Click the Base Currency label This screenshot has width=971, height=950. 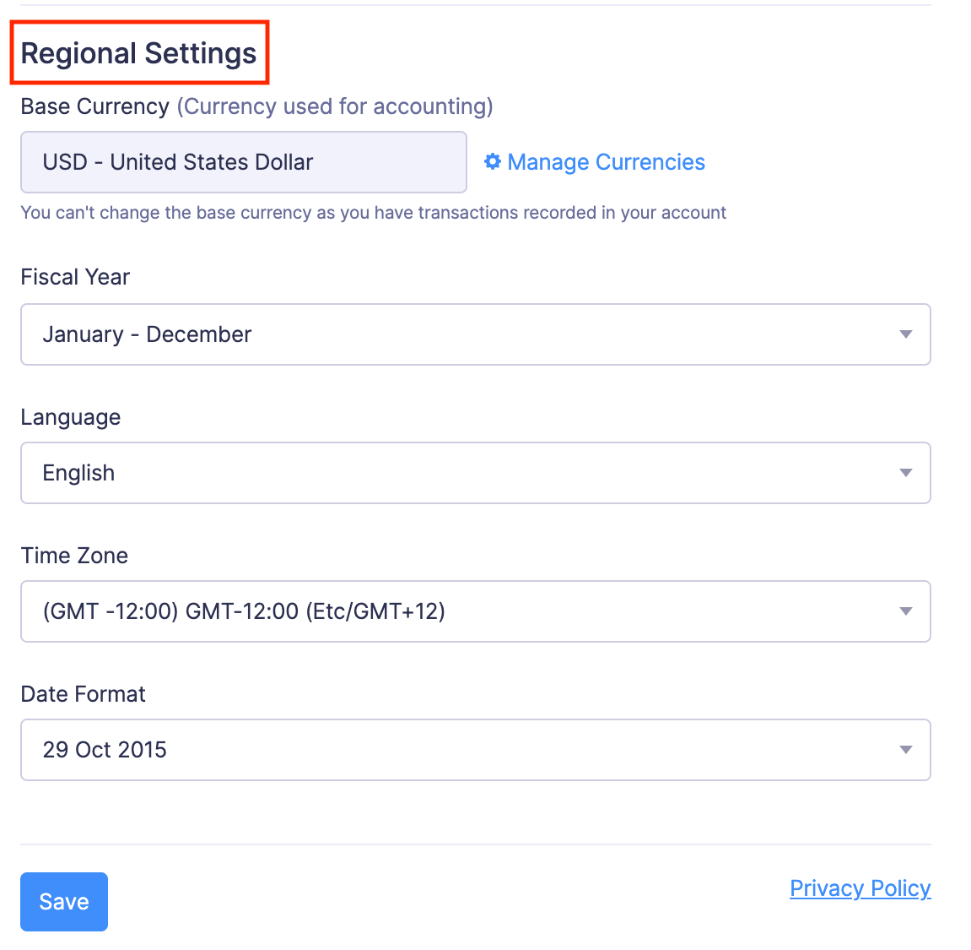94,106
